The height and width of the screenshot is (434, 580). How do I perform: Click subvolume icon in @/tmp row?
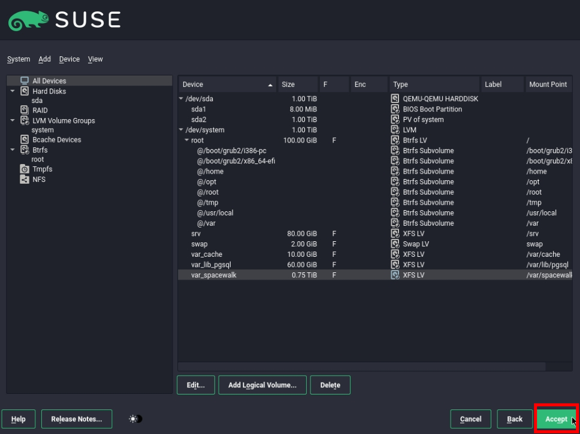click(x=395, y=202)
